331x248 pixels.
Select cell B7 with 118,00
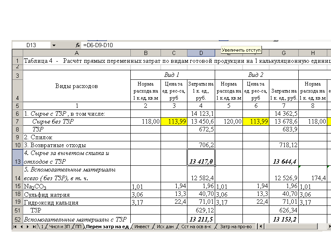point(146,122)
